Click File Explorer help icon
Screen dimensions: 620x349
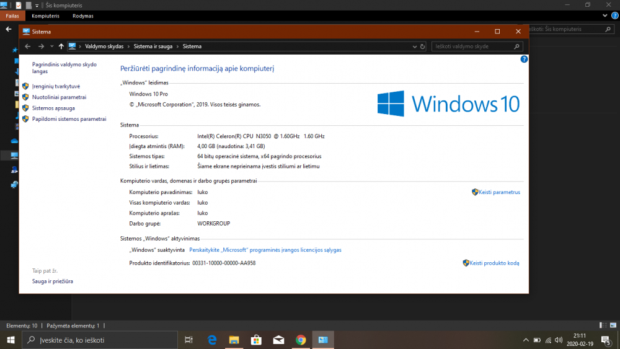(x=615, y=16)
